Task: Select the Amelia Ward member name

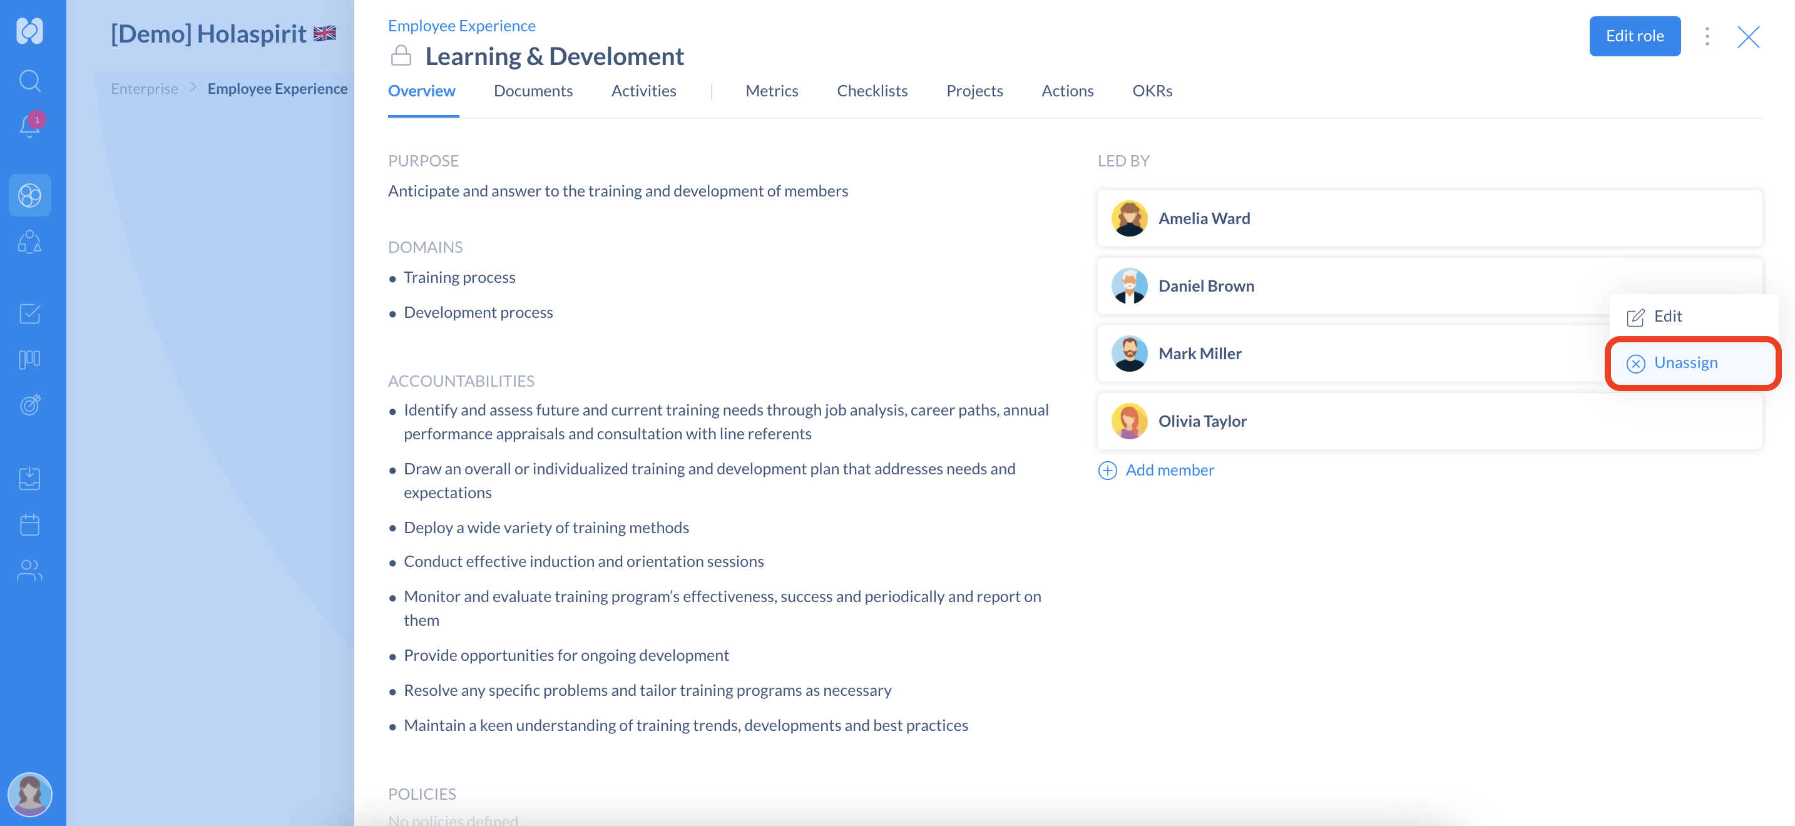Action: [x=1204, y=218]
